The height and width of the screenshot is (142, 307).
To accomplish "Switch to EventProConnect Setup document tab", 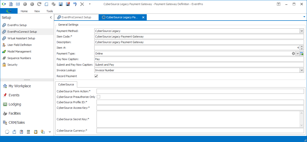I will [76, 17].
